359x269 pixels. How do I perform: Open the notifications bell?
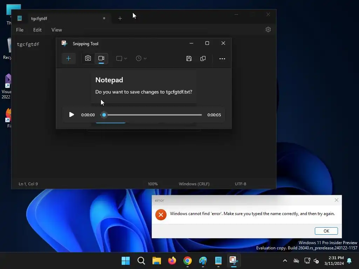click(x=350, y=261)
